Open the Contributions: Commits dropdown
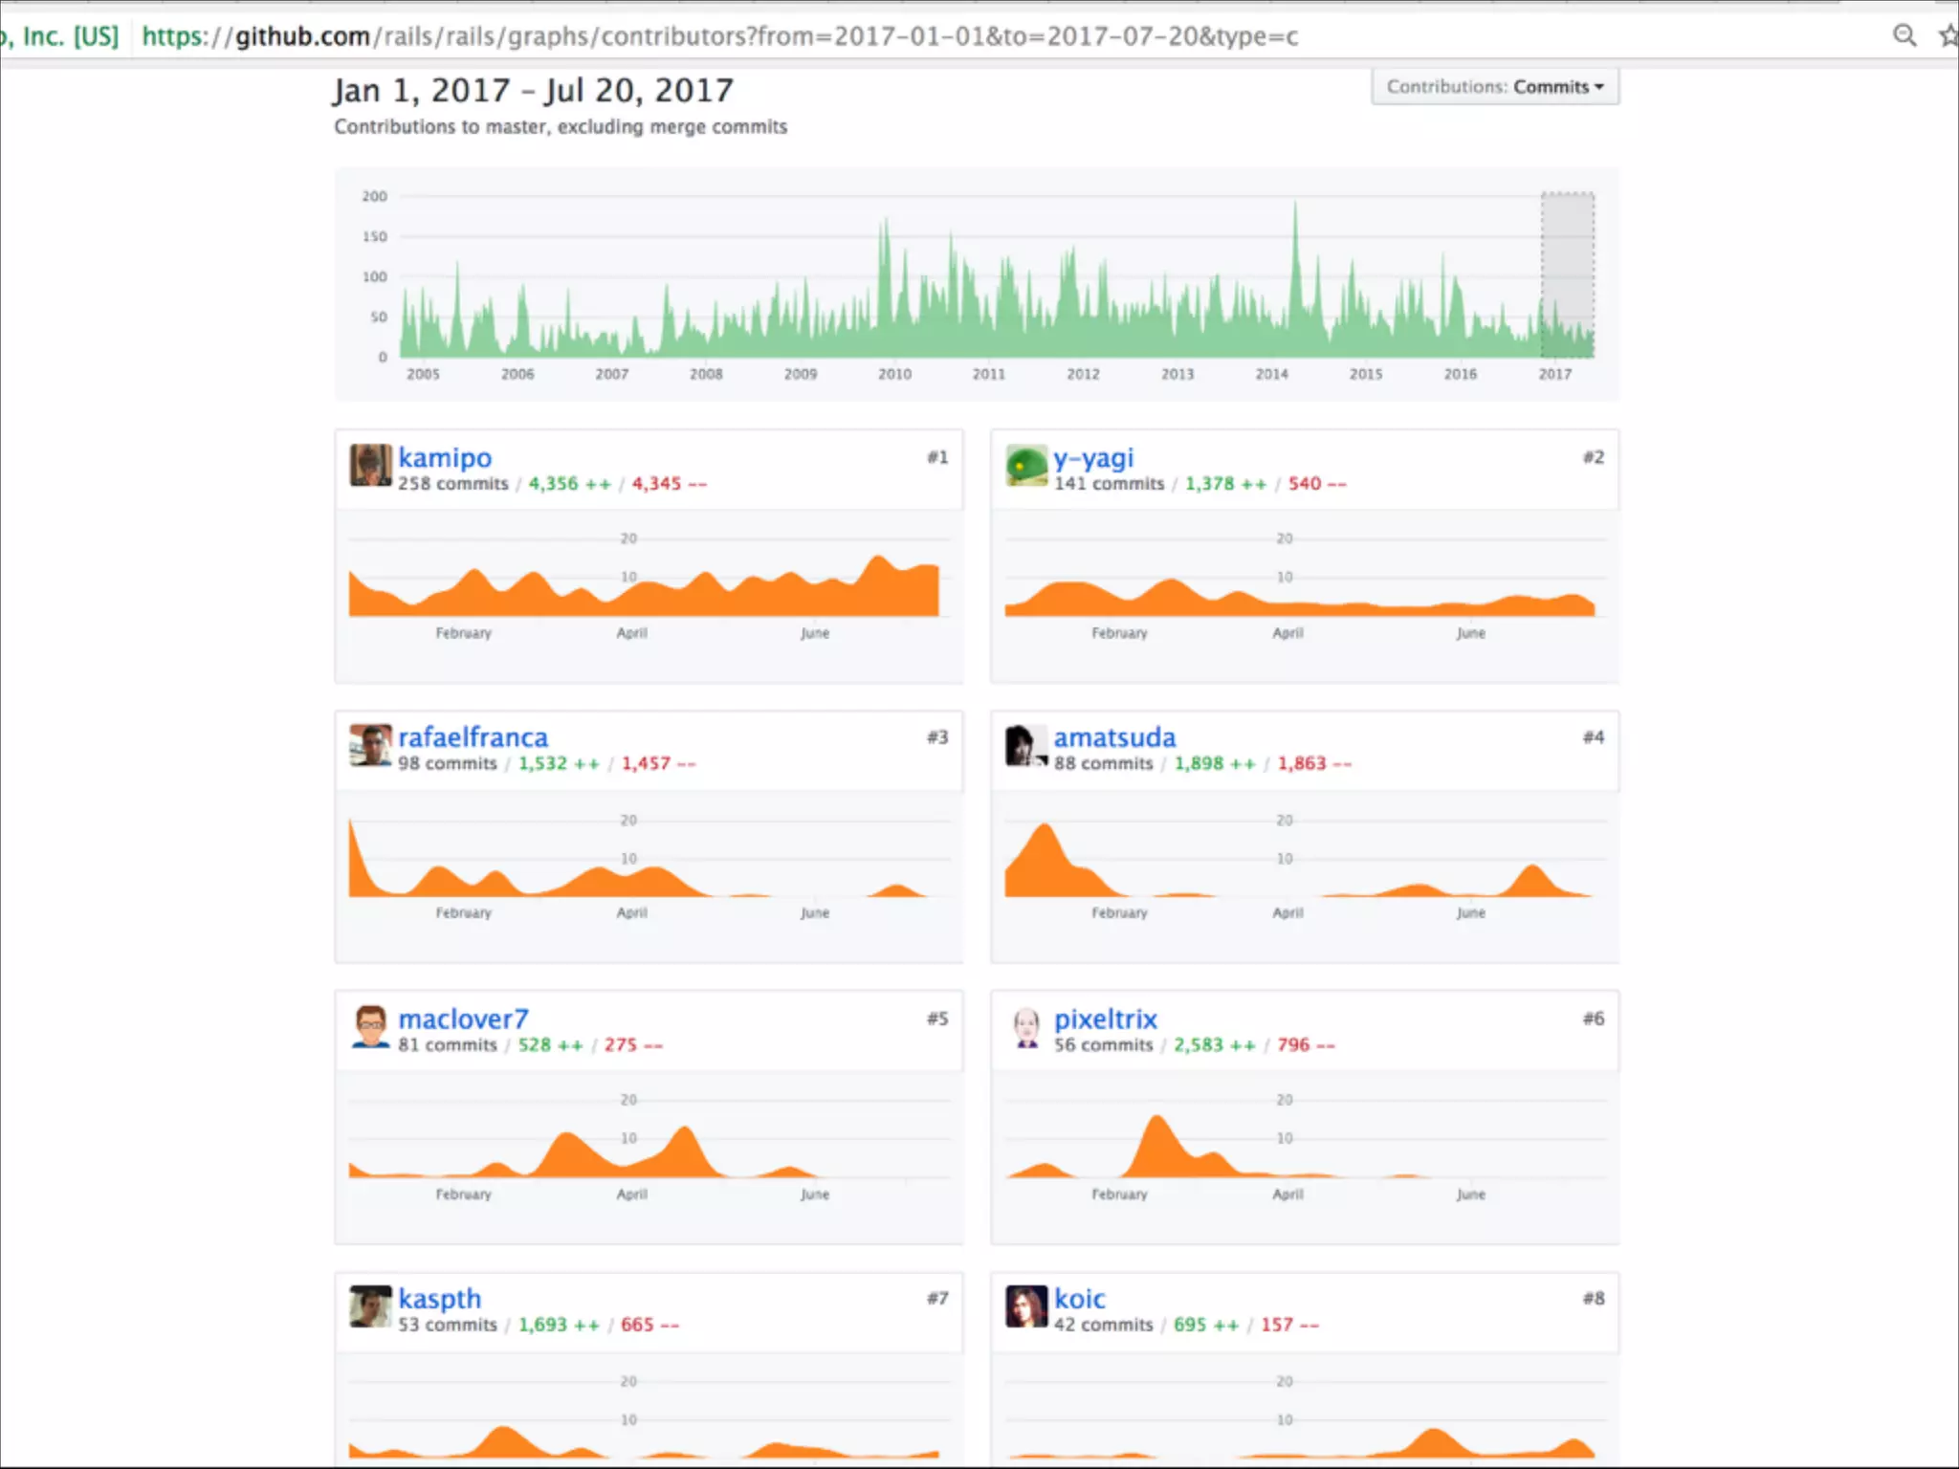 [1494, 87]
